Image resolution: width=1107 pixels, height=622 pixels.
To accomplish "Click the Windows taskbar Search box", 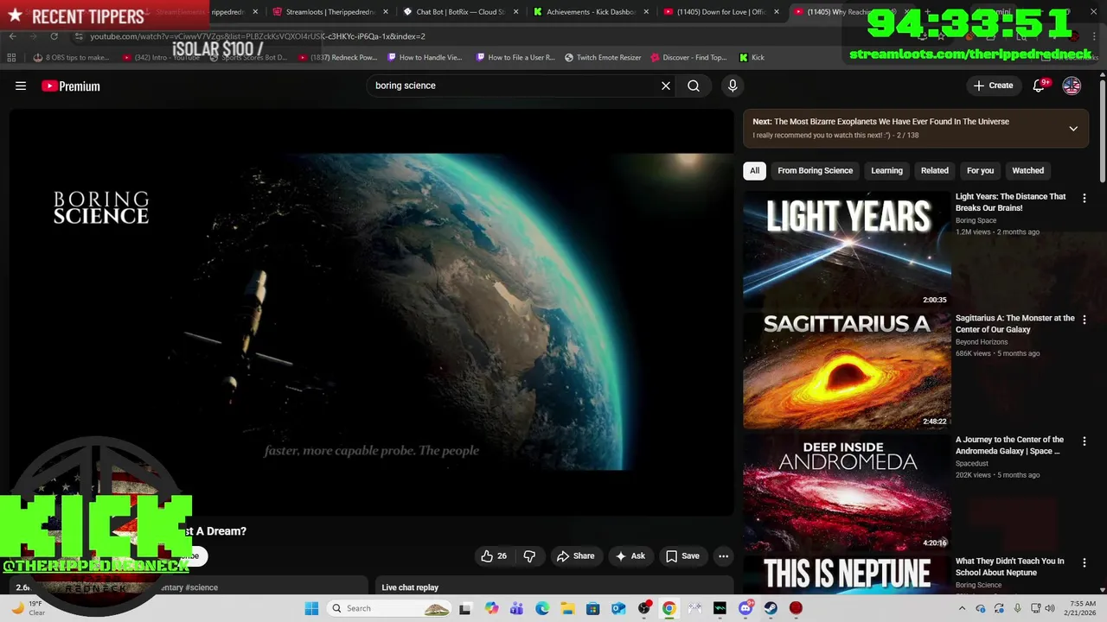I will (x=389, y=608).
